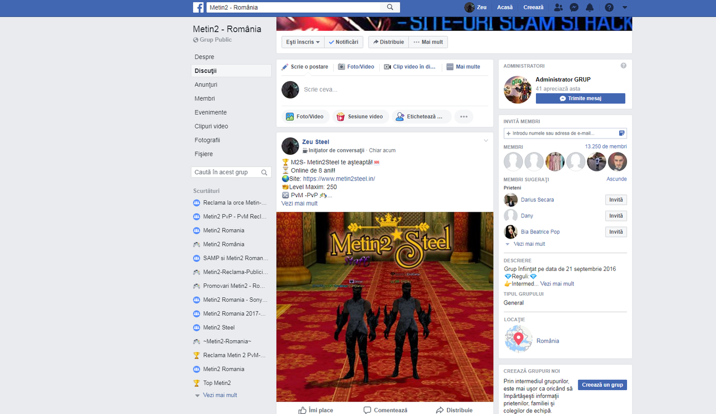Screen dimensions: 716x414
Task: Select the Scrie o postare tab
Action: tap(305, 67)
